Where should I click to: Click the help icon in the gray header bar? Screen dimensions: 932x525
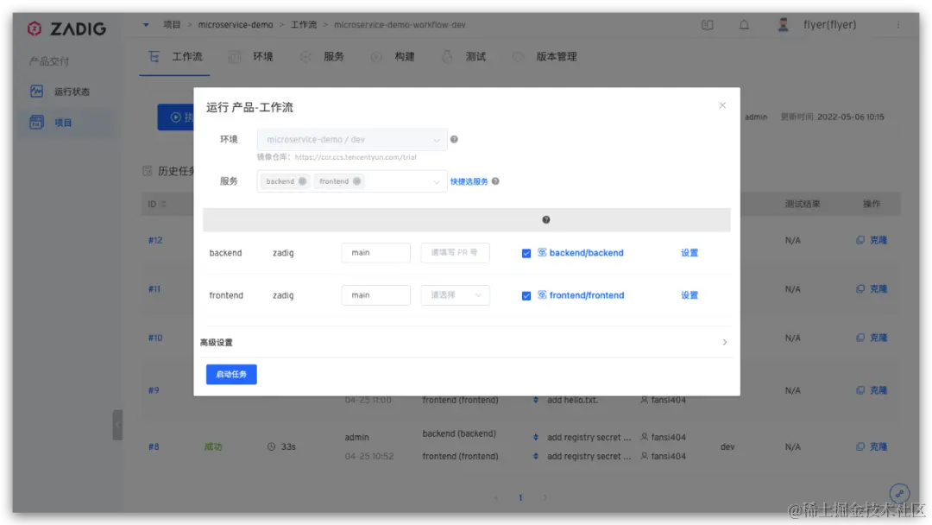(545, 220)
